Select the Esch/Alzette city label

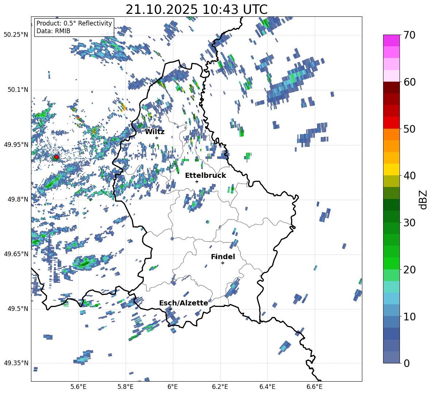pos(184,303)
